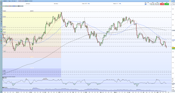
Task: Click the green Buy price button
Action: [167, 4]
